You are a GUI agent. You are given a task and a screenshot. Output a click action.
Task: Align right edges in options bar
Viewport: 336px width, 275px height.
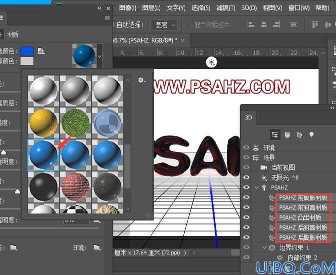(x=276, y=24)
